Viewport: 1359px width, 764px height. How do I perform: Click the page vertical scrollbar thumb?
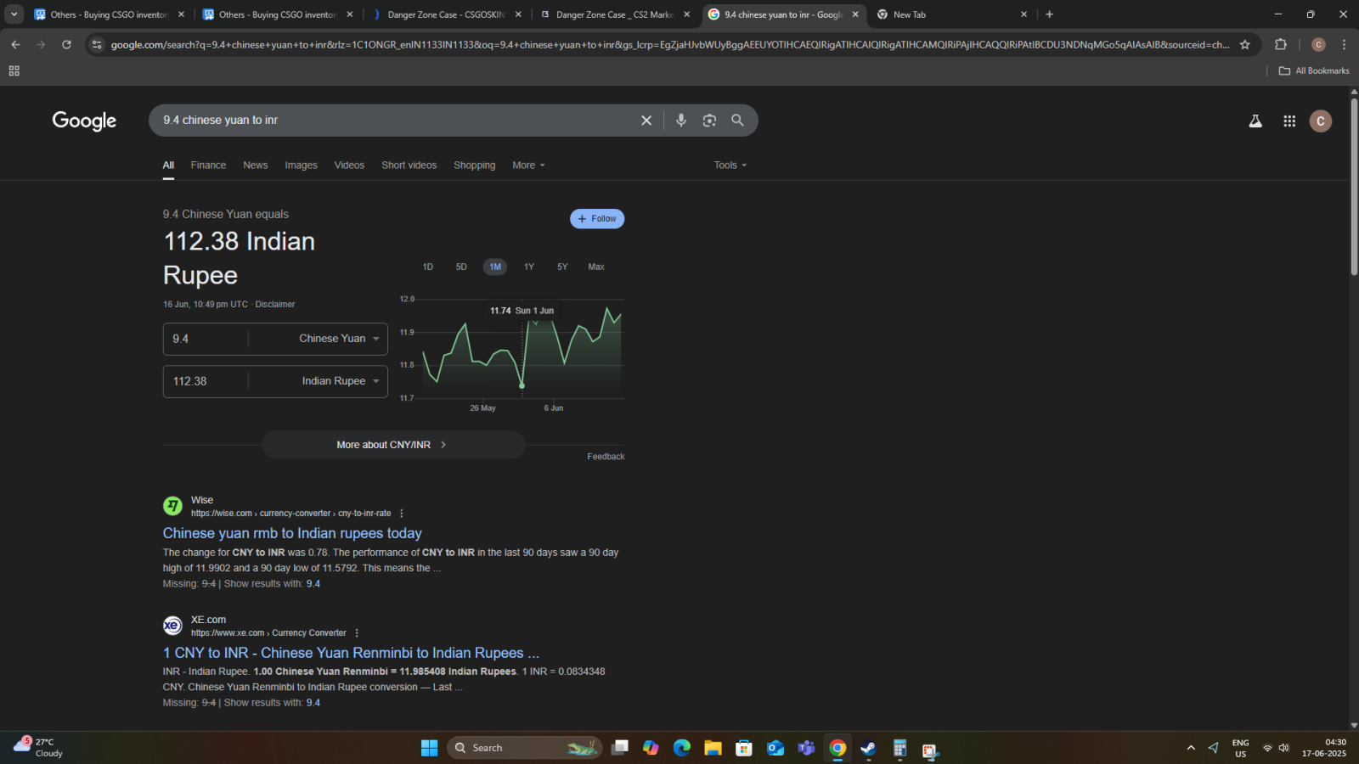1354,187
